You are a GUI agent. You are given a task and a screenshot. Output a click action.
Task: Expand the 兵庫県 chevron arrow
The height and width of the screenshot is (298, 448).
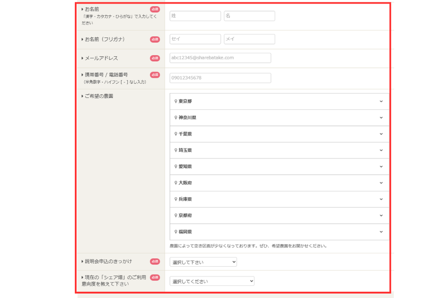[x=381, y=199]
